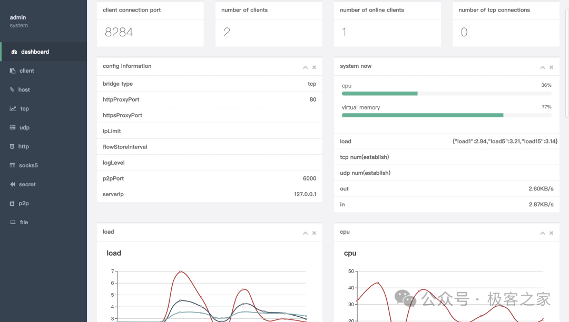The width and height of the screenshot is (569, 322).
Task: Collapse the config information panel
Action: click(x=305, y=67)
